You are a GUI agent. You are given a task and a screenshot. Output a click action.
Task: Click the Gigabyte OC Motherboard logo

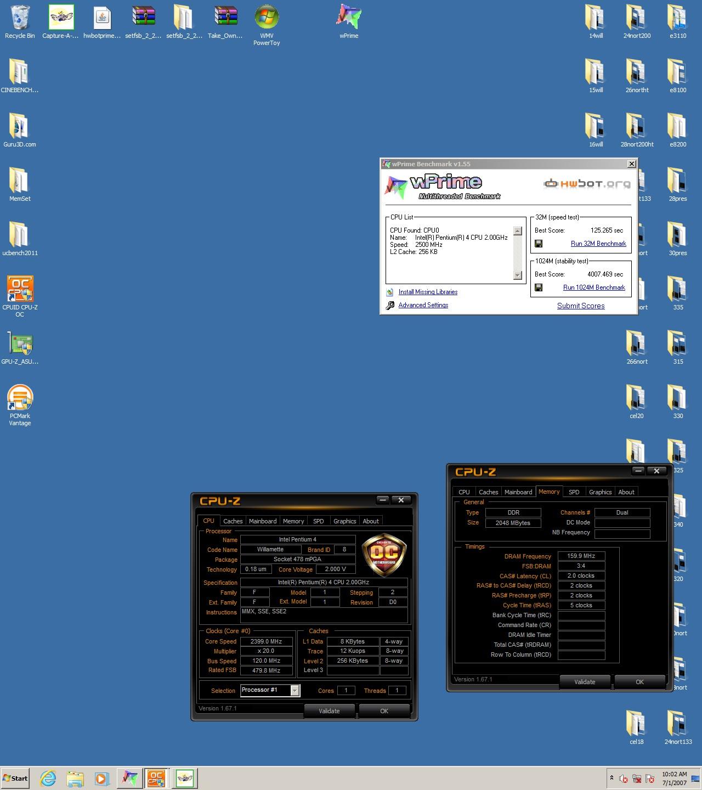point(384,554)
